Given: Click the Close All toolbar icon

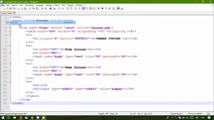Looking at the screenshot, I should pyautogui.click(x=21, y=9).
